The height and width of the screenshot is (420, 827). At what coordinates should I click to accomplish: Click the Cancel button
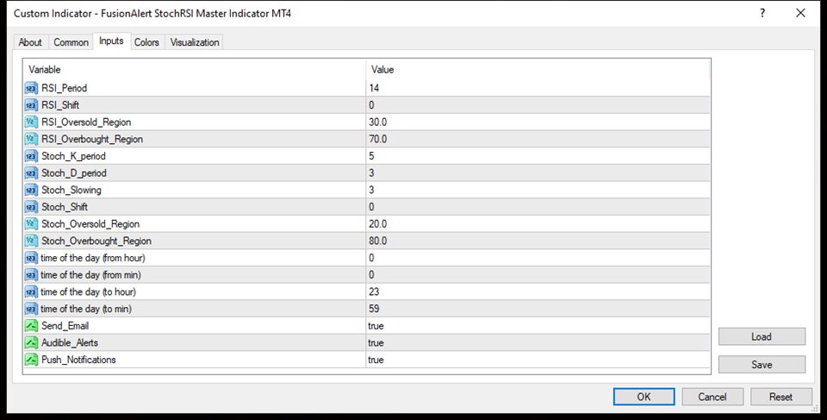point(712,397)
